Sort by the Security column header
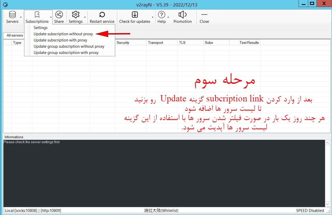 coord(131,43)
